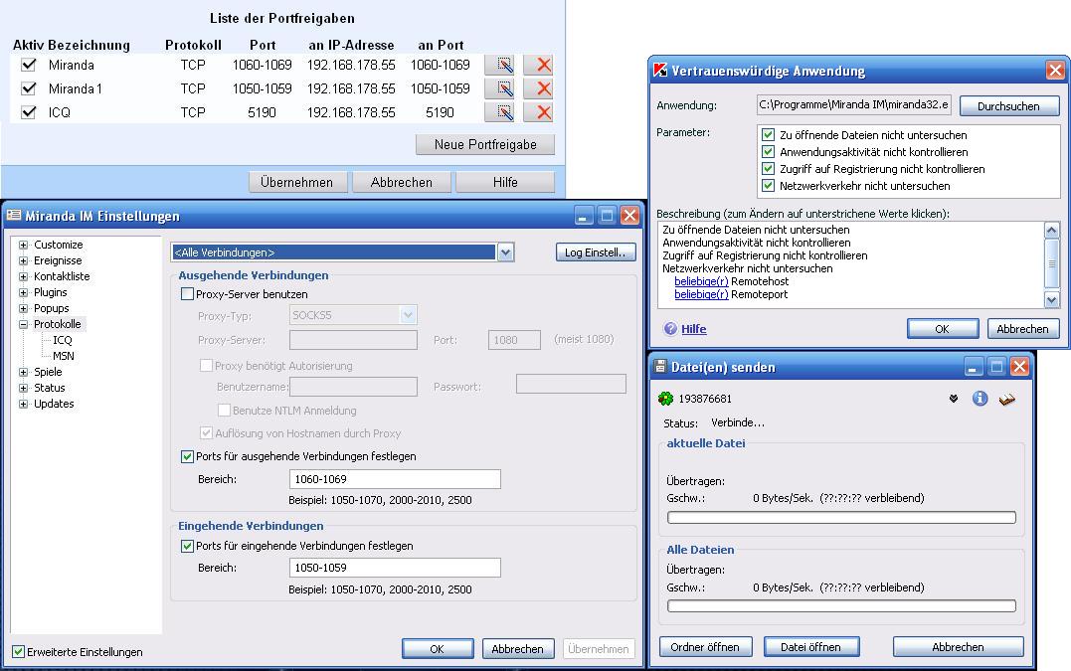The width and height of the screenshot is (1071, 671).
Task: Select ICQ under Protokolle
Action: (63, 340)
